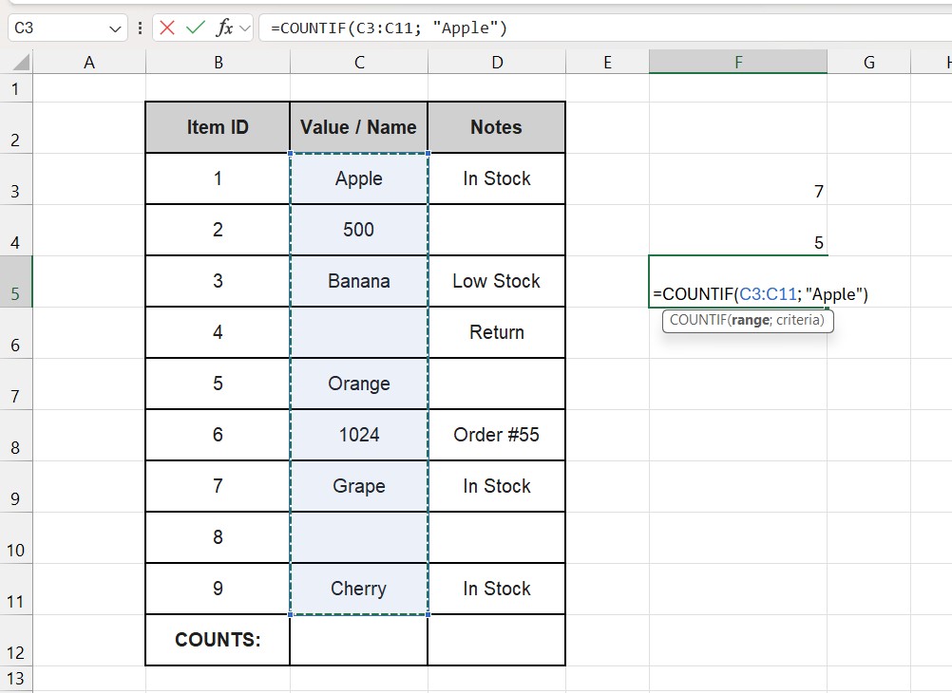Click the cell containing 'Banana'
Image resolution: width=952 pixels, height=693 pixels.
click(359, 281)
